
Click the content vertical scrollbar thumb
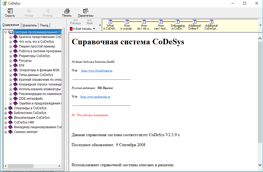click(x=260, y=92)
